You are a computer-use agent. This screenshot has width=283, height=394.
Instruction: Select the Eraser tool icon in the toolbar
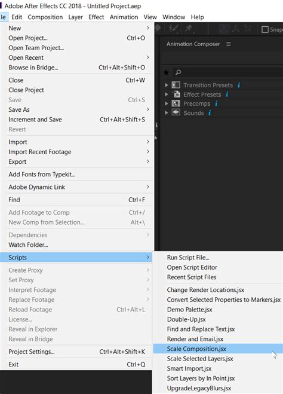click(x=158, y=28)
